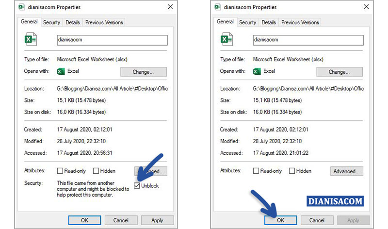The image size is (388, 229).
Task: Enable Hidden attribute in right dialog
Action: (292, 171)
